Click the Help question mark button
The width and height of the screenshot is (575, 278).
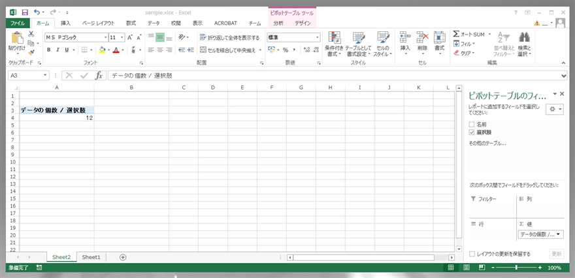click(x=516, y=12)
